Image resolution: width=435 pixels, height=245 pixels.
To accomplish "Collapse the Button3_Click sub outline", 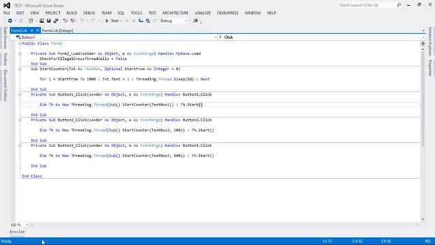I will pyautogui.click(x=20, y=146).
